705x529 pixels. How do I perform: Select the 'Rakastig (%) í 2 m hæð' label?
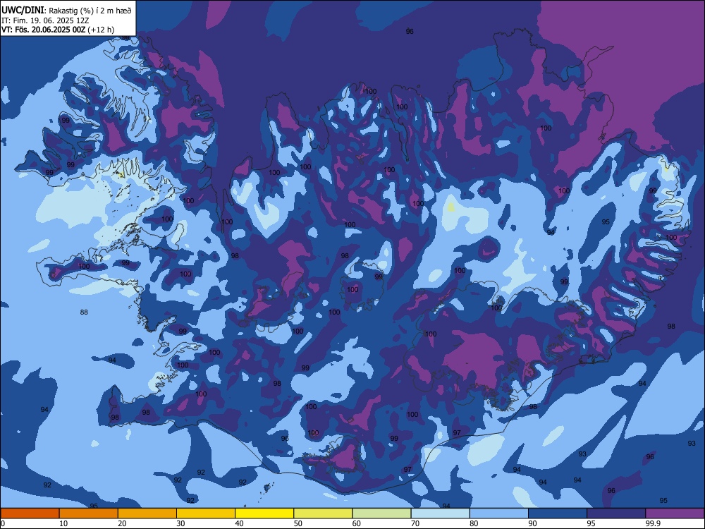coord(90,11)
